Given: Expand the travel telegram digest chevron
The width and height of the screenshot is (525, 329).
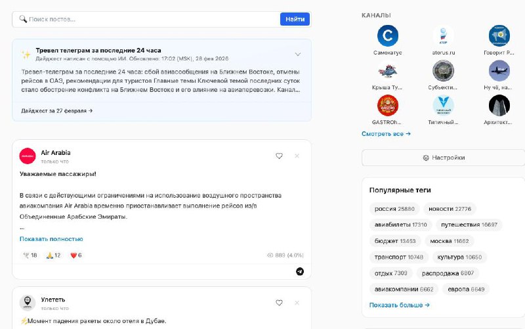Looking at the screenshot, I should [x=298, y=55].
